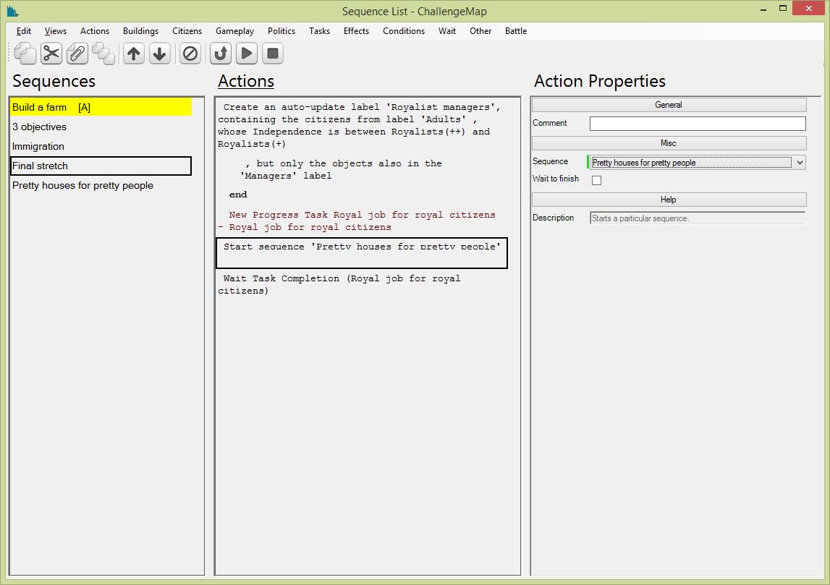830x585 pixels.
Task: Collapse the General properties section header
Action: [669, 105]
